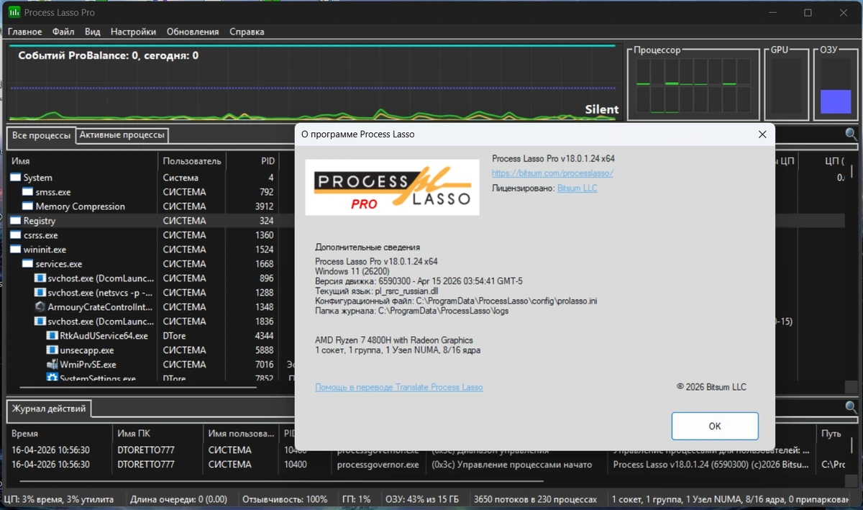Screen dimensions: 863x510
Task: Open the Настройки menu
Action: pyautogui.click(x=133, y=32)
